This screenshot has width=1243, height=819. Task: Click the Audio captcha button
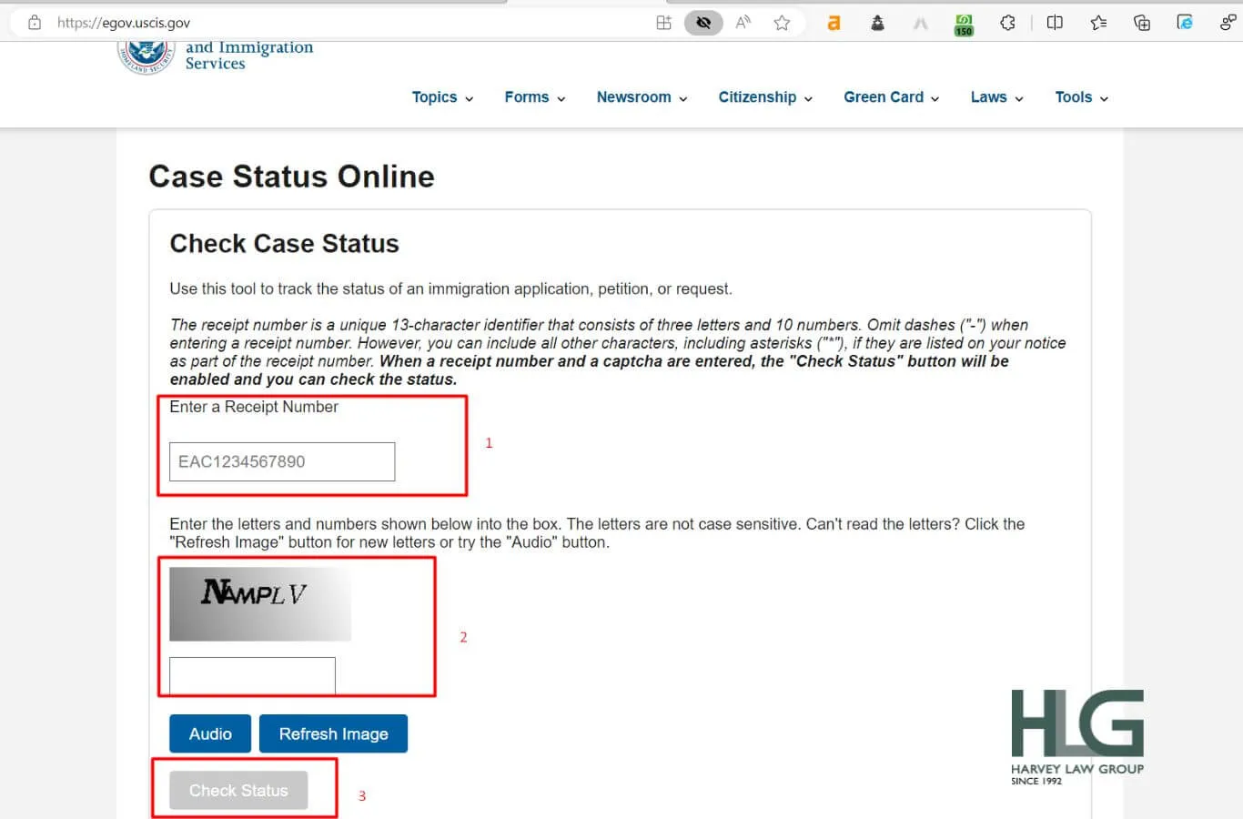(210, 733)
